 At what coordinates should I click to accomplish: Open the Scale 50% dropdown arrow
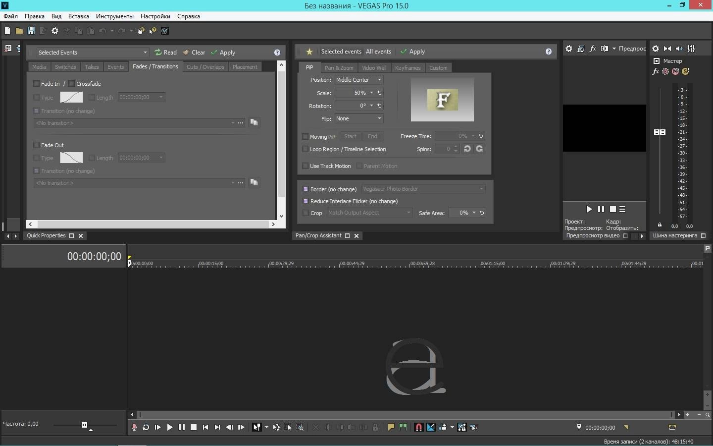[371, 93]
